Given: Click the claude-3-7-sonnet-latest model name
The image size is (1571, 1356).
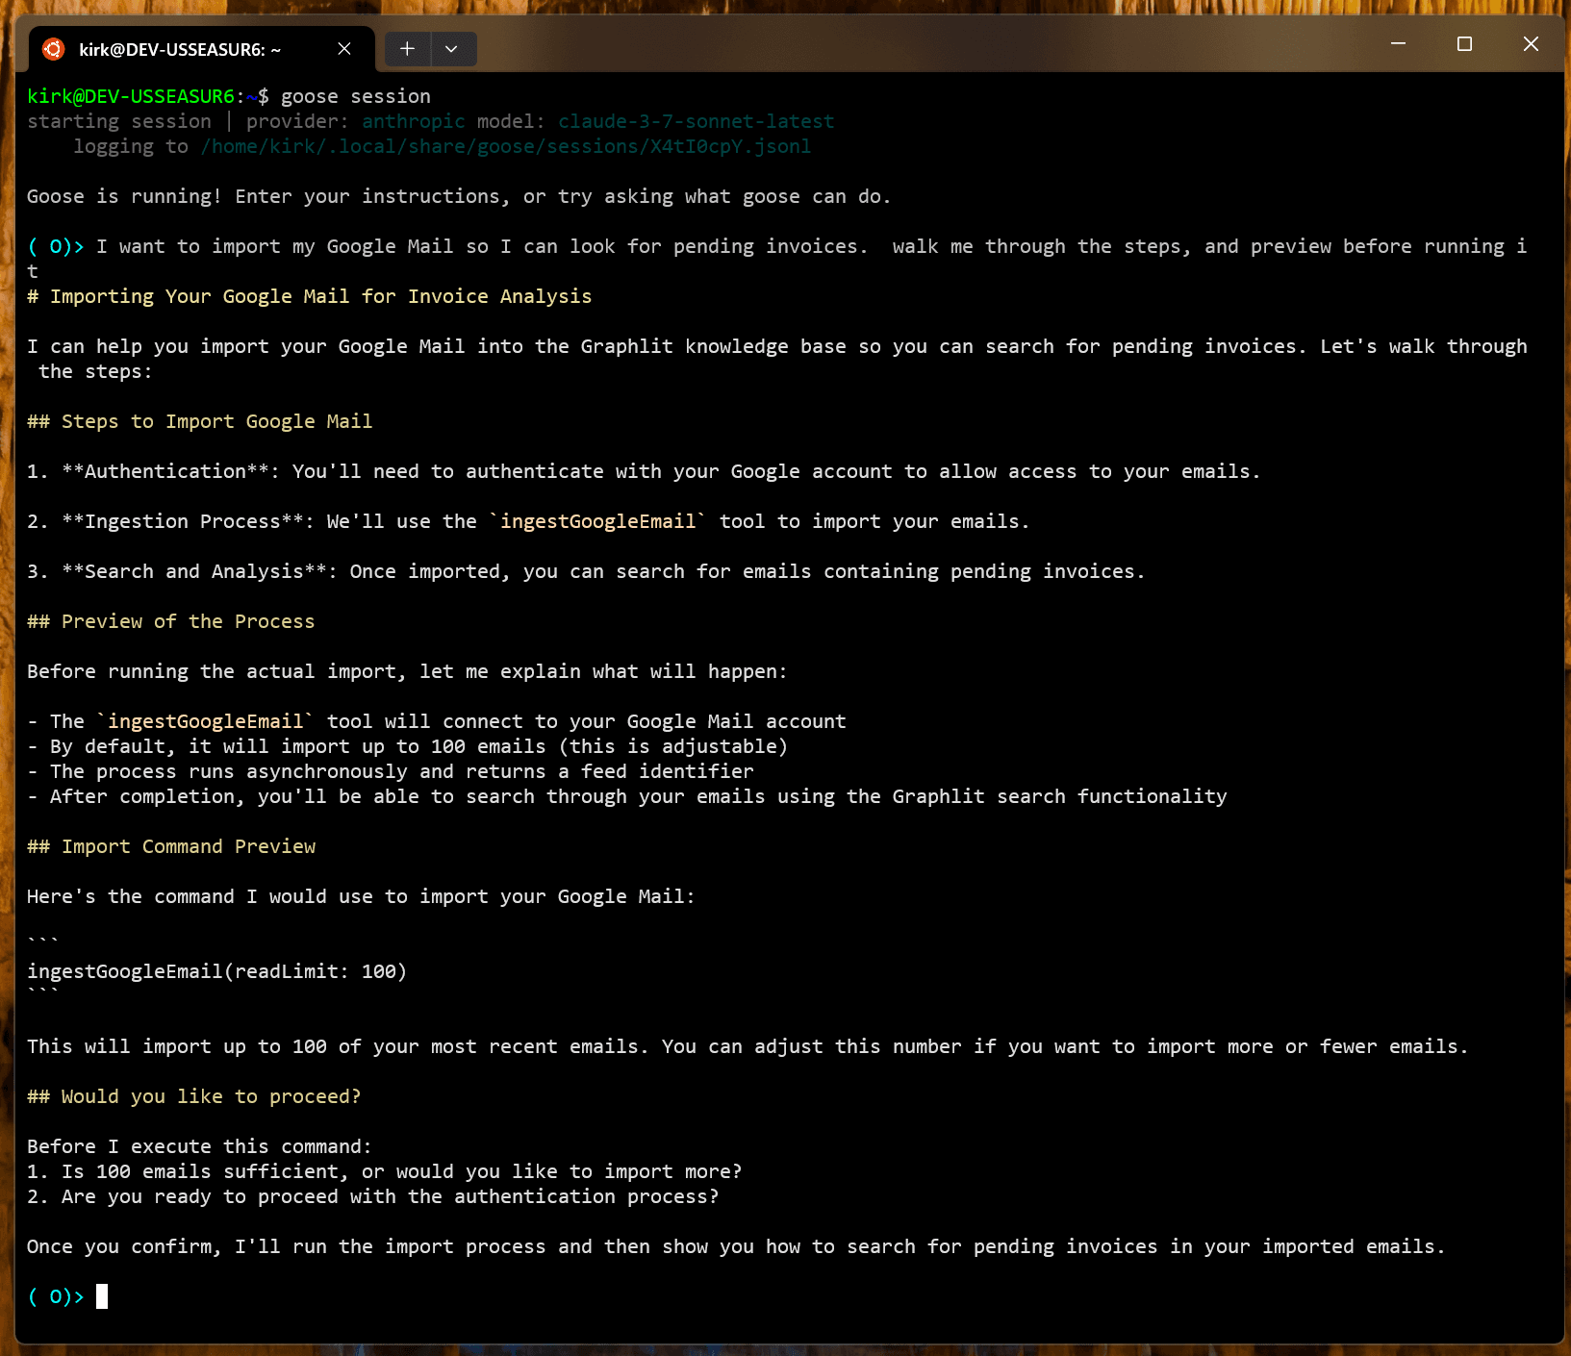Looking at the screenshot, I should 696,121.
